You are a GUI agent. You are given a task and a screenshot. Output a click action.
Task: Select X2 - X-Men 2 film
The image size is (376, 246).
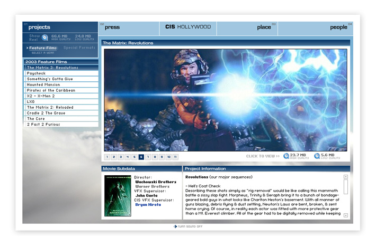click(x=61, y=96)
